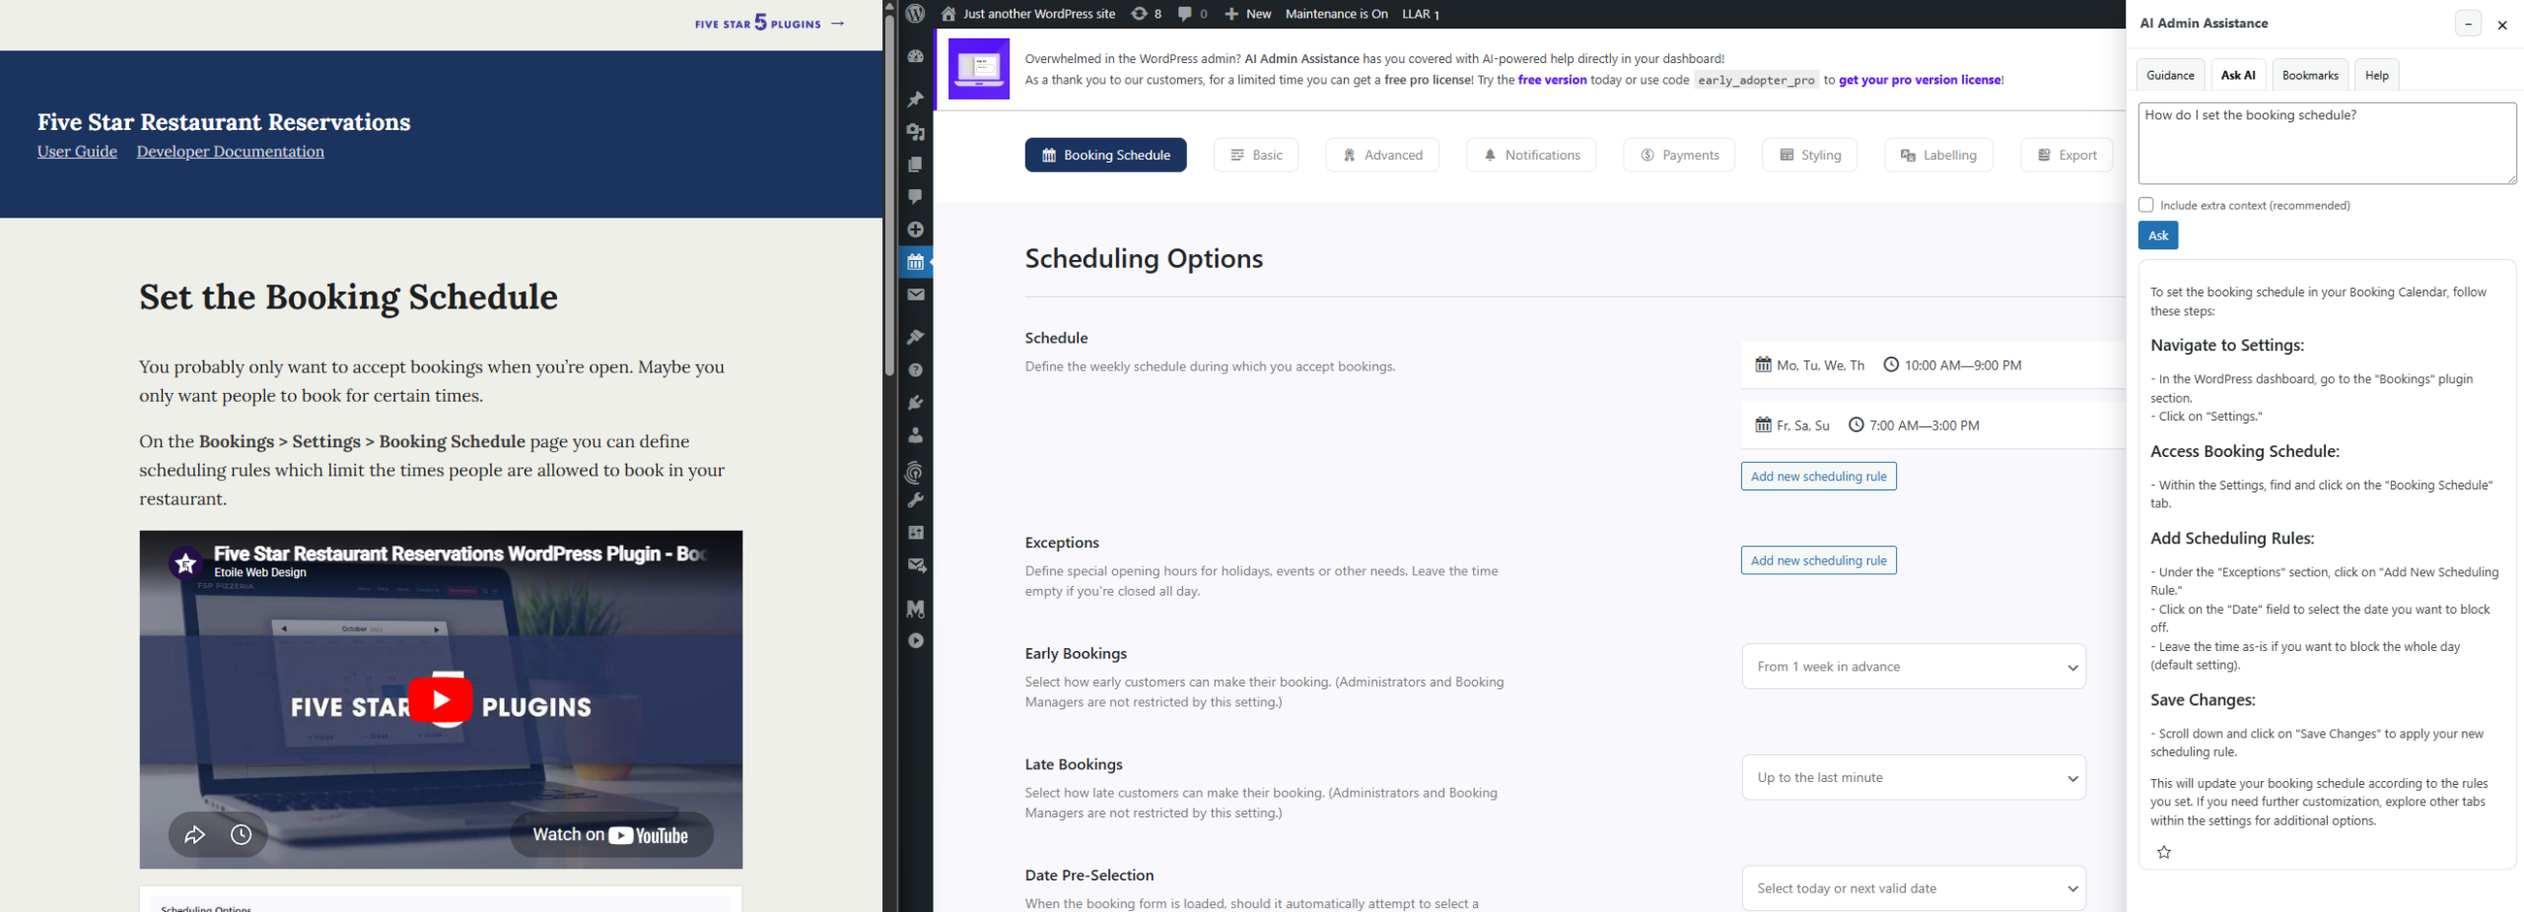This screenshot has width=2524, height=912.
Task: Click LLAR in the admin bar
Action: tap(1420, 14)
